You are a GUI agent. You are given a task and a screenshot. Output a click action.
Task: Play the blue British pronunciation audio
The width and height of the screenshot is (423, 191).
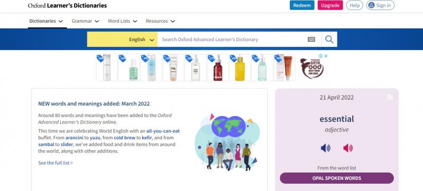point(326,148)
